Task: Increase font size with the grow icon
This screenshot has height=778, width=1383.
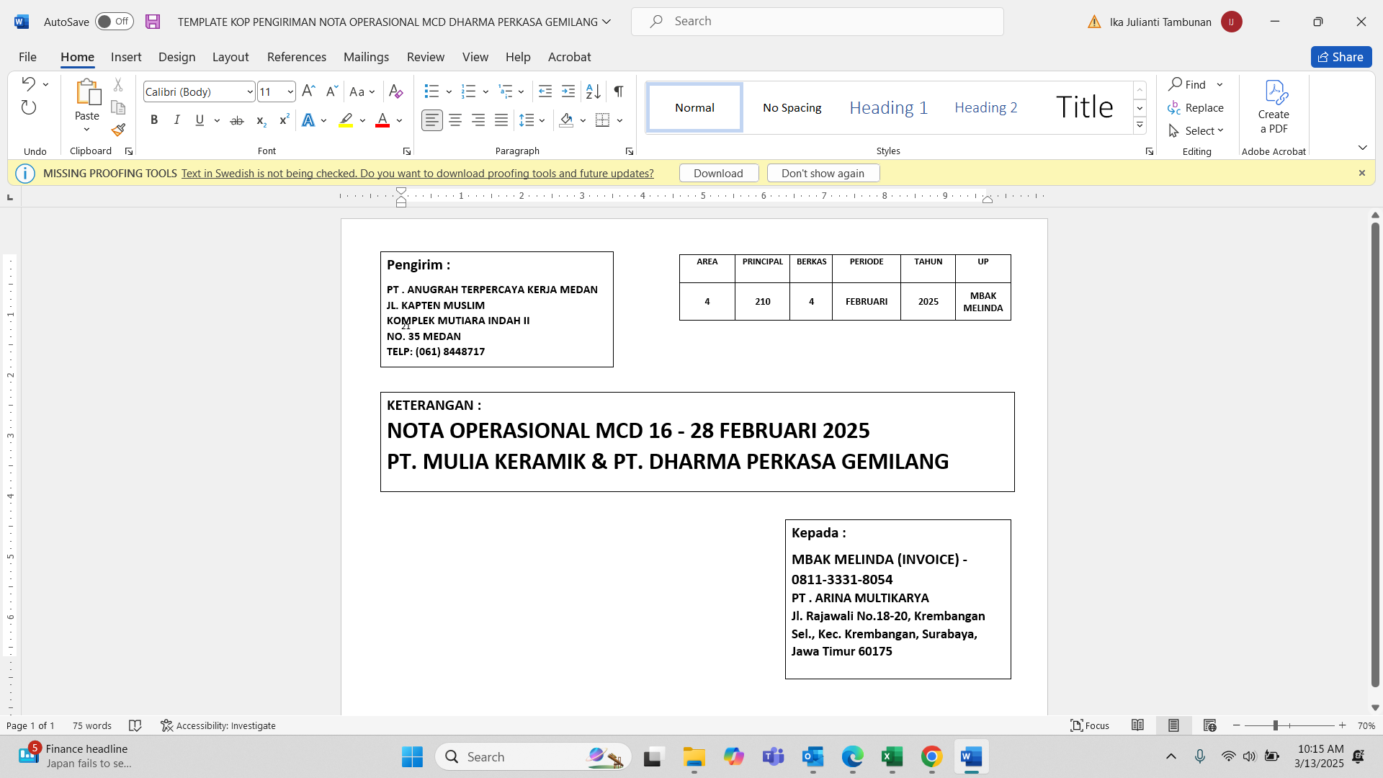Action: click(x=308, y=91)
